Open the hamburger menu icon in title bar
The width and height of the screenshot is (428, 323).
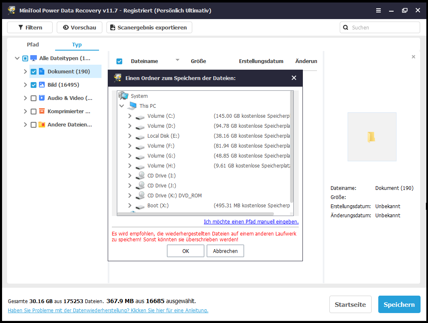point(378,10)
